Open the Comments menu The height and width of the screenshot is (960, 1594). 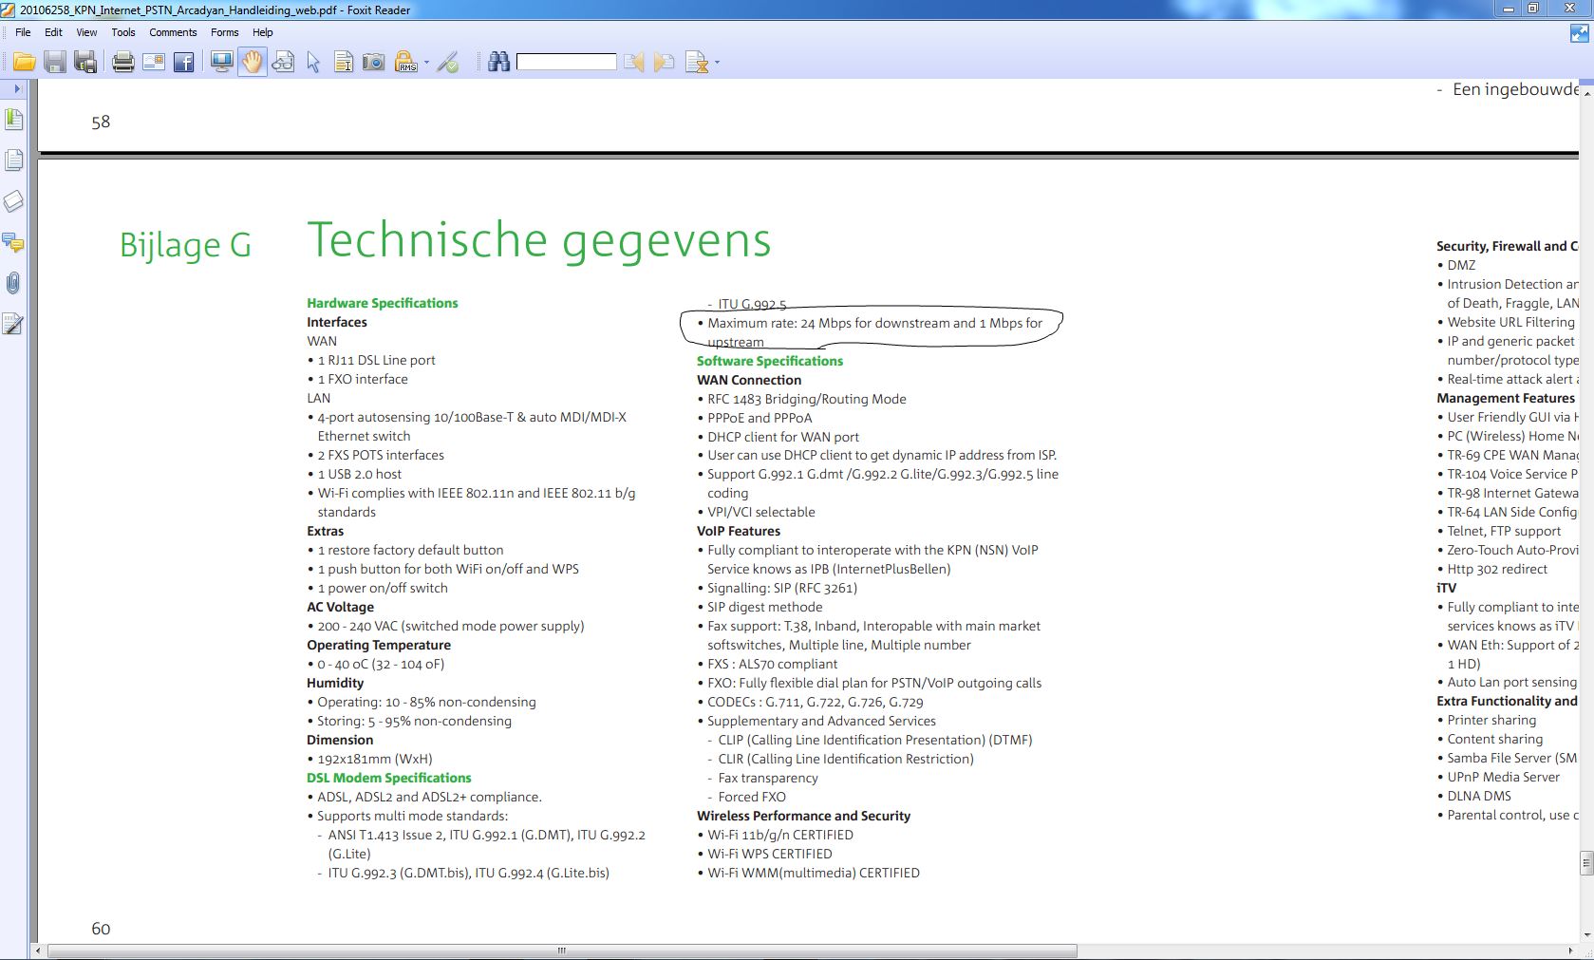click(173, 32)
